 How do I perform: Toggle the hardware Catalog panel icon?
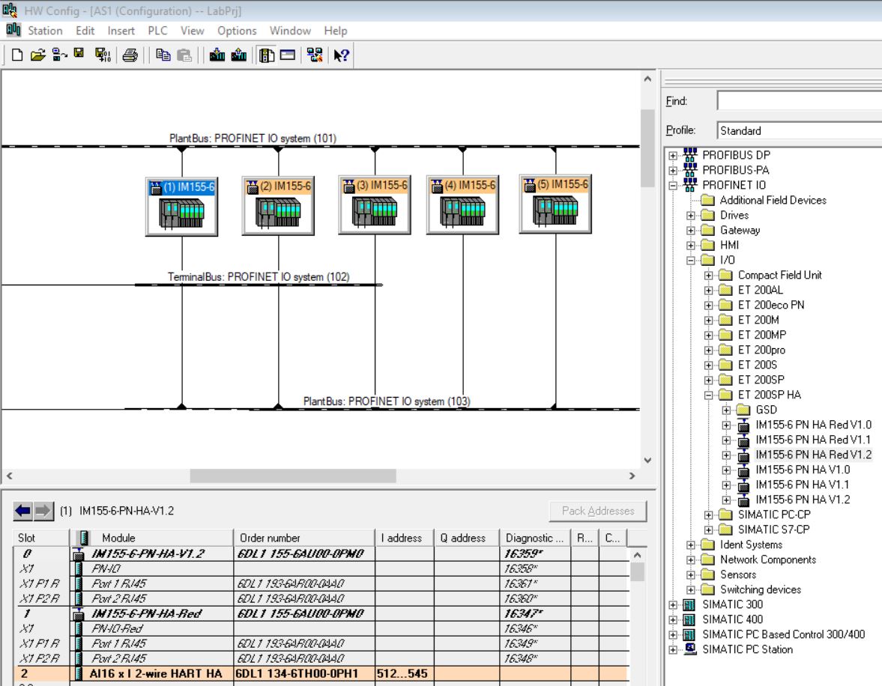[x=267, y=55]
